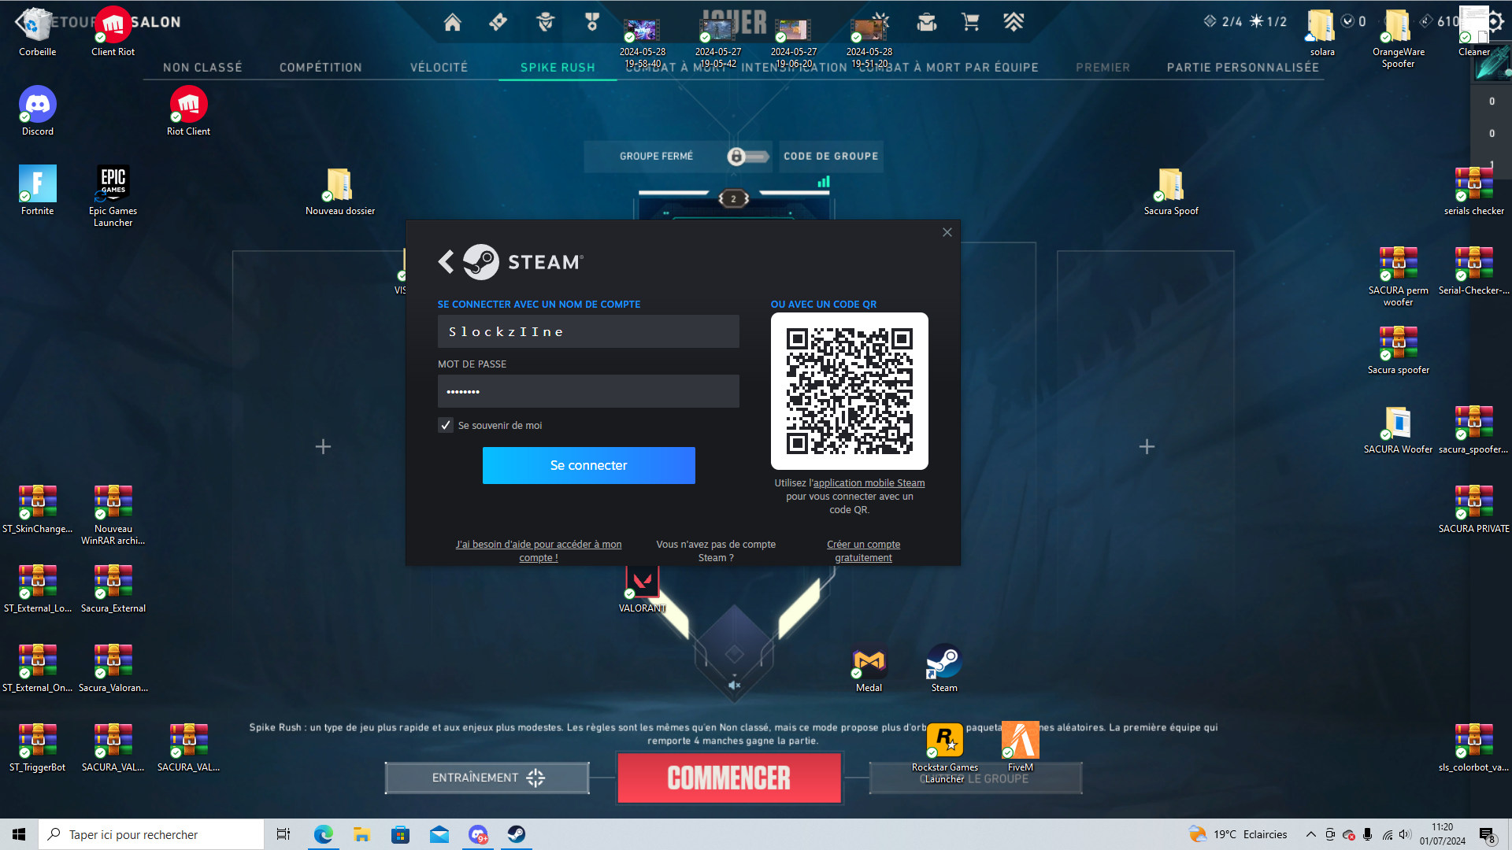Close the Steam login dialog
Image resolution: width=1512 pixels, height=850 pixels.
(x=947, y=232)
